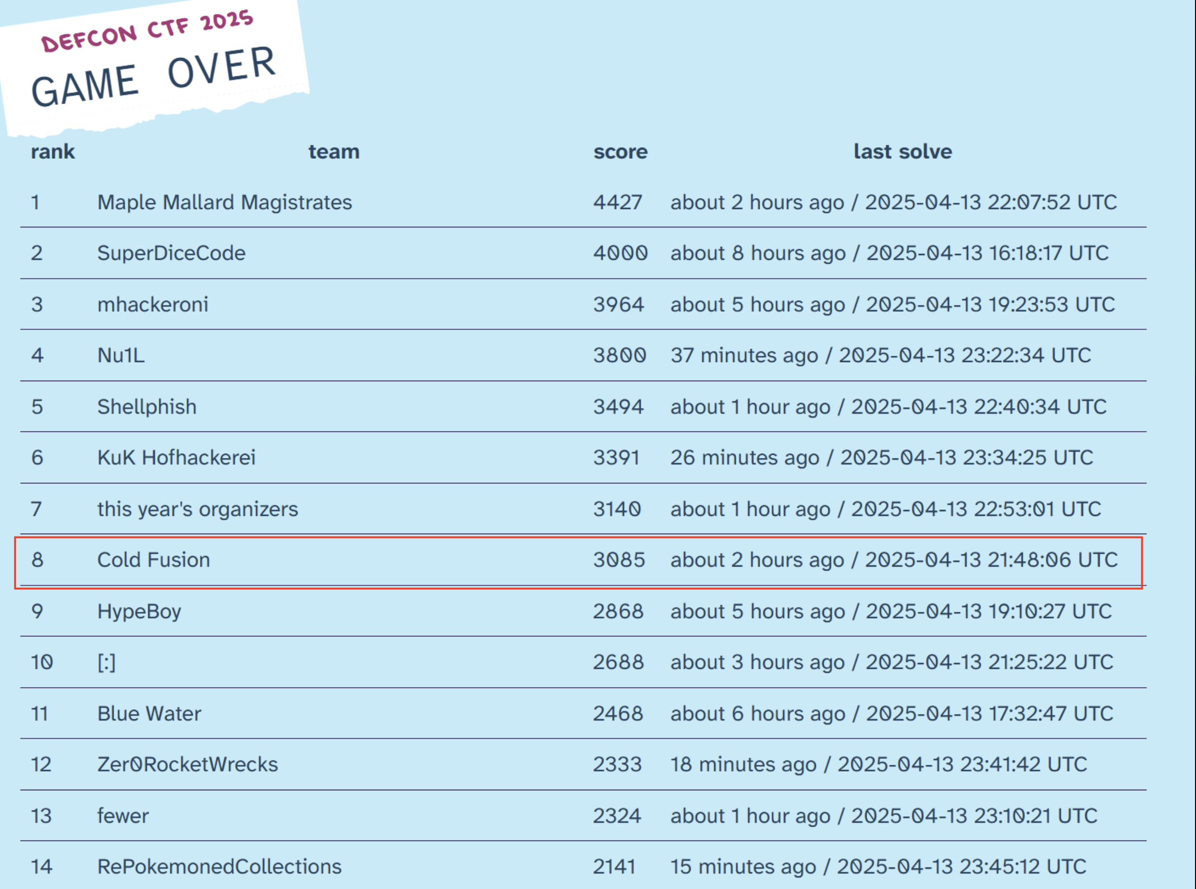The width and height of the screenshot is (1196, 889).
Task: Click last solve time "22:53:01 UTC"
Action: coord(1037,509)
